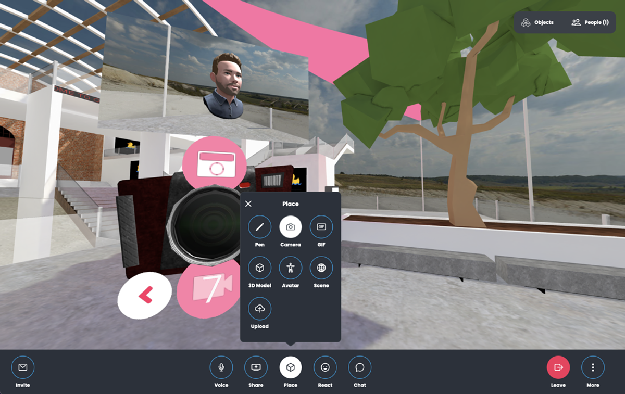This screenshot has height=394, width=625.
Task: Show the People (1) list
Action: click(590, 22)
